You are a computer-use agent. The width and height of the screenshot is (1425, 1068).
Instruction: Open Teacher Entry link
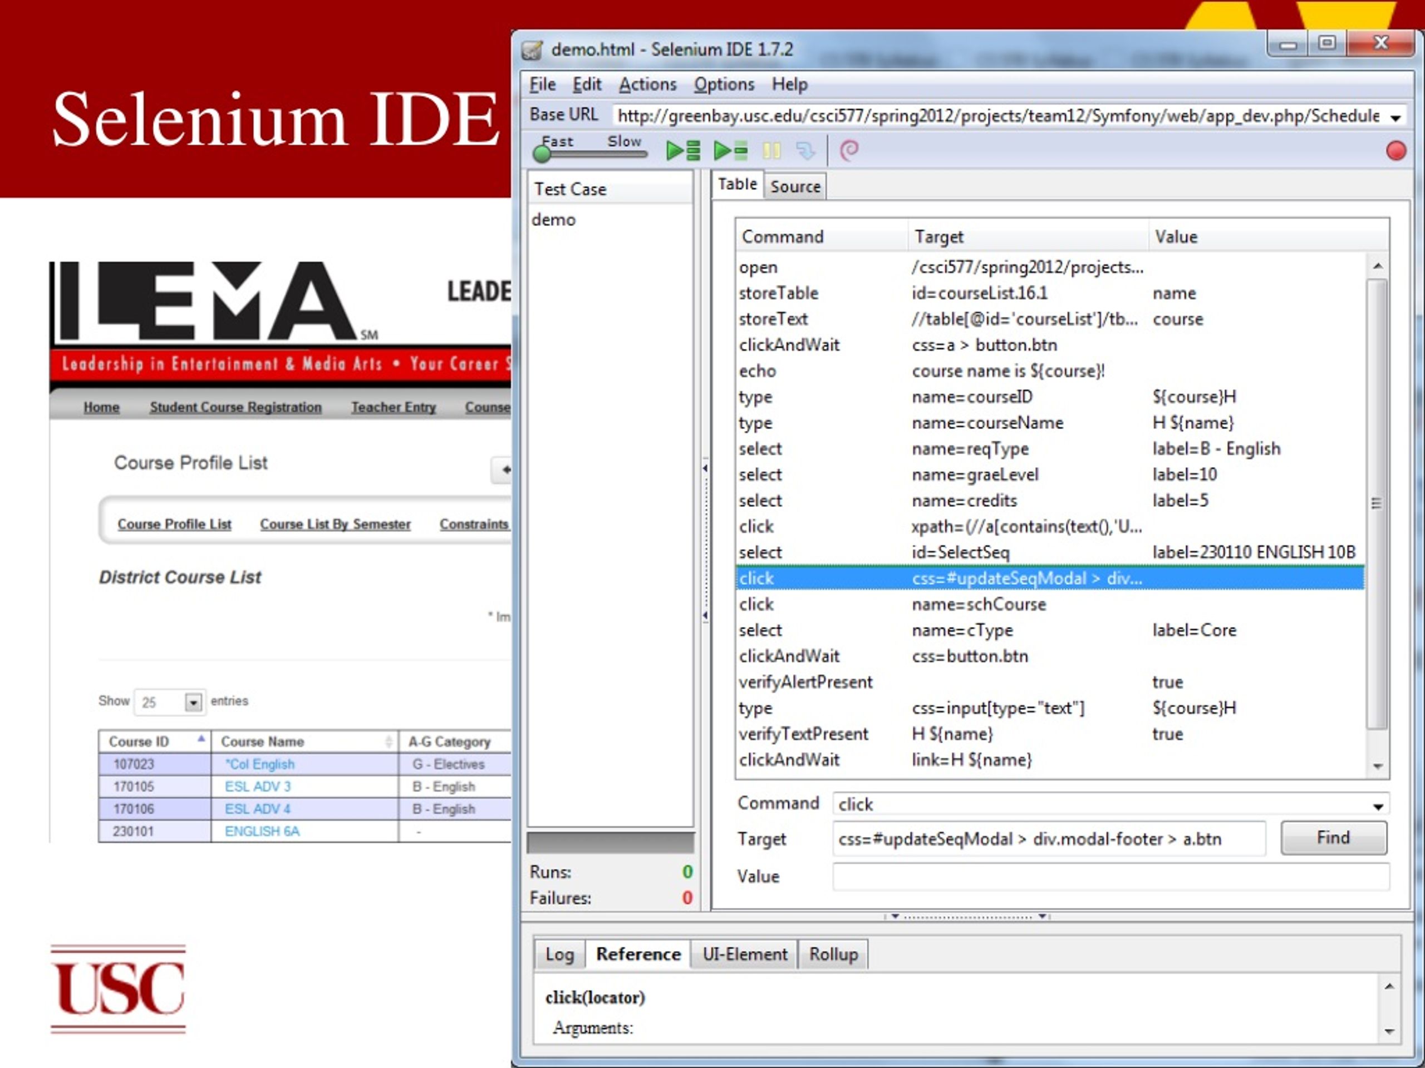pyautogui.click(x=393, y=408)
